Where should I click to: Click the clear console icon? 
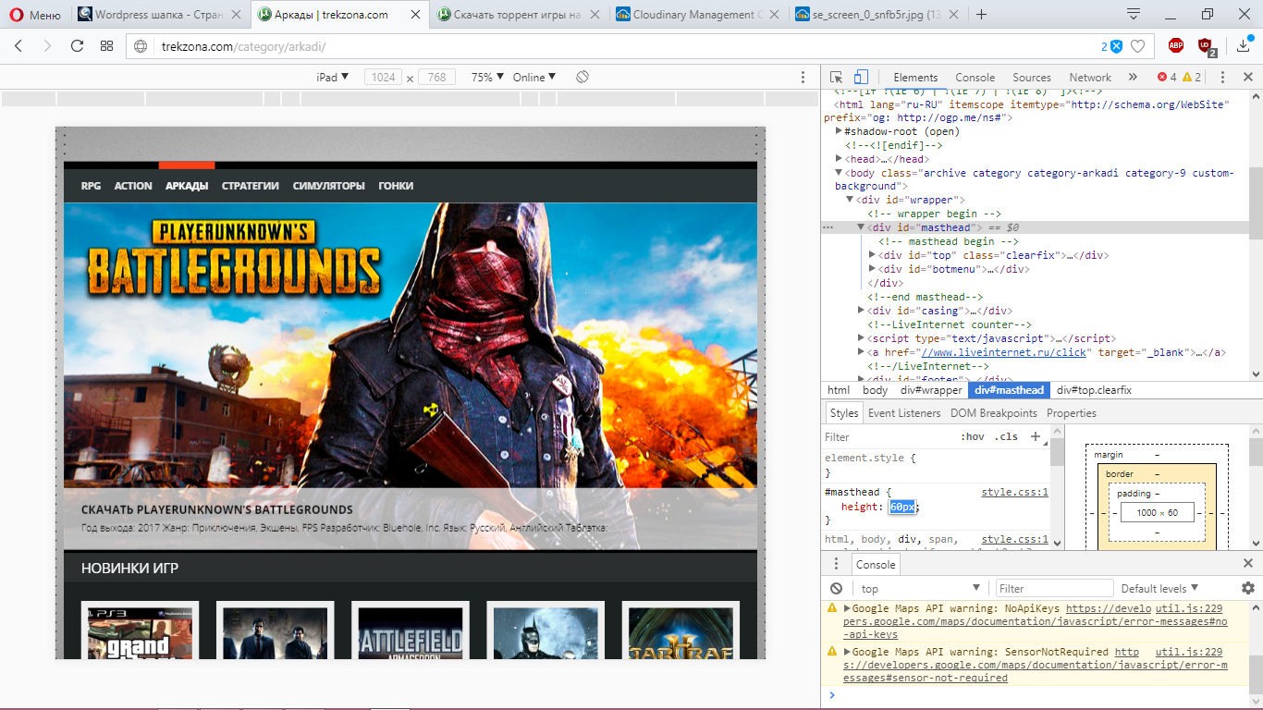click(x=836, y=589)
